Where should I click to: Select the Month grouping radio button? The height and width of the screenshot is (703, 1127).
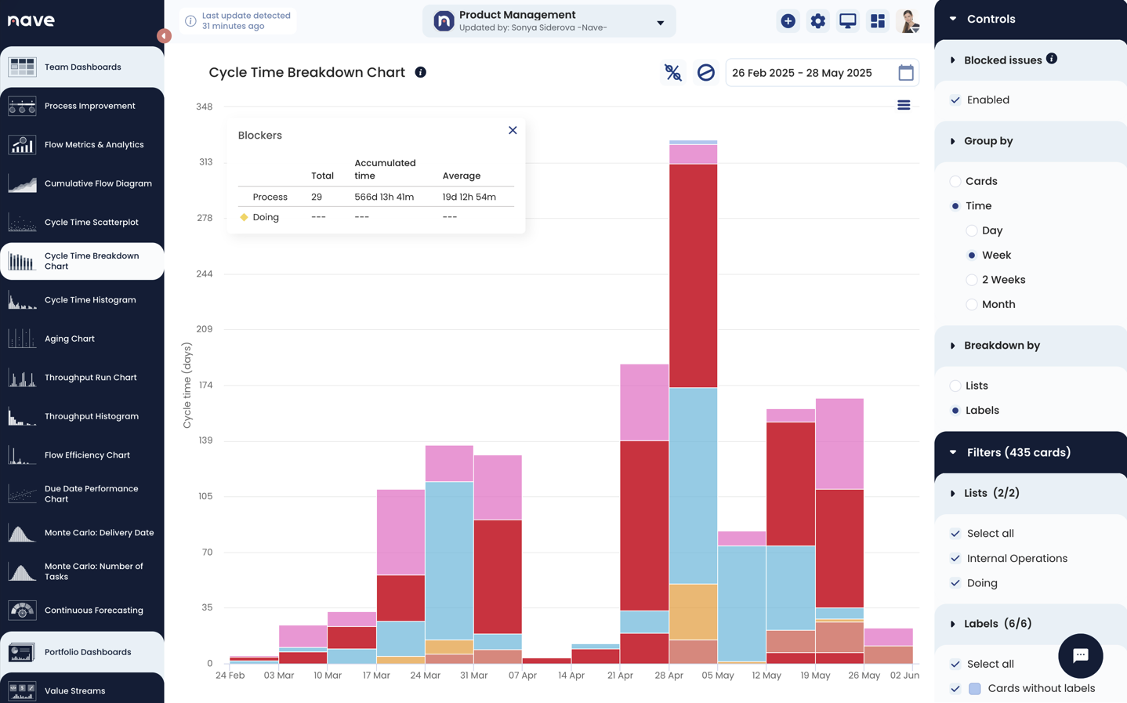972,305
